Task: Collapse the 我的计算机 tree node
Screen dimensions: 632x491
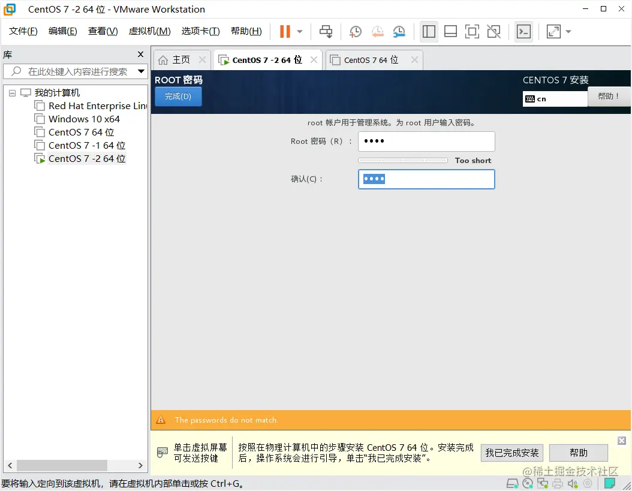Action: [x=12, y=93]
